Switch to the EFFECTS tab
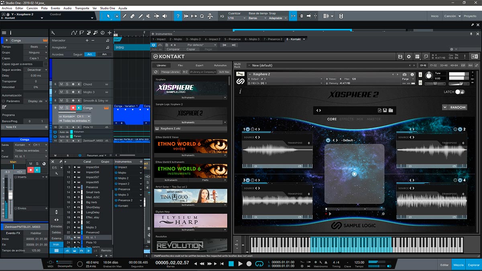482x271 pixels. coord(346,119)
